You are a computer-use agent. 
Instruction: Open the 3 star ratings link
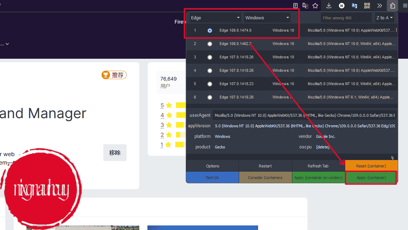click(162, 125)
